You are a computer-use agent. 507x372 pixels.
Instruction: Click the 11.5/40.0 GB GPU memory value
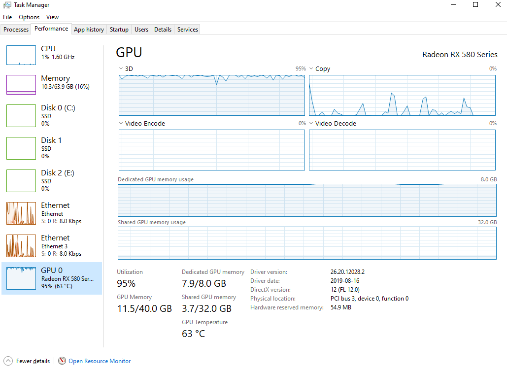point(144,308)
